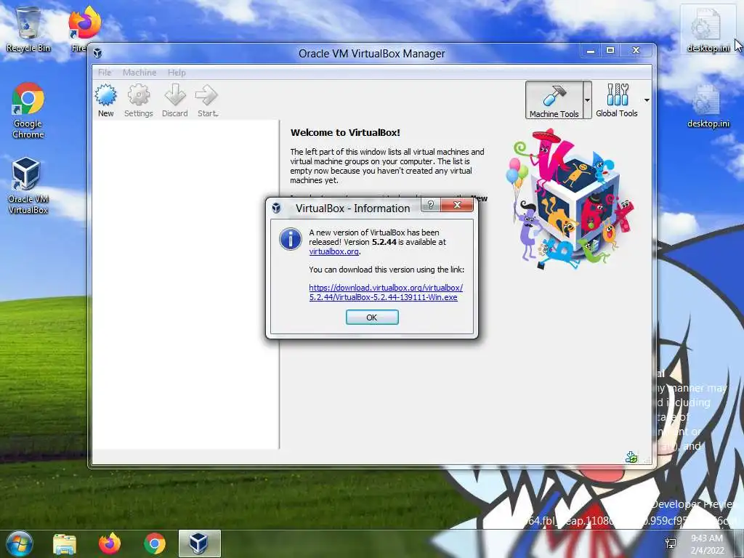Open Firefox from the taskbar
Viewport: 744px width, 558px height.
pos(110,543)
